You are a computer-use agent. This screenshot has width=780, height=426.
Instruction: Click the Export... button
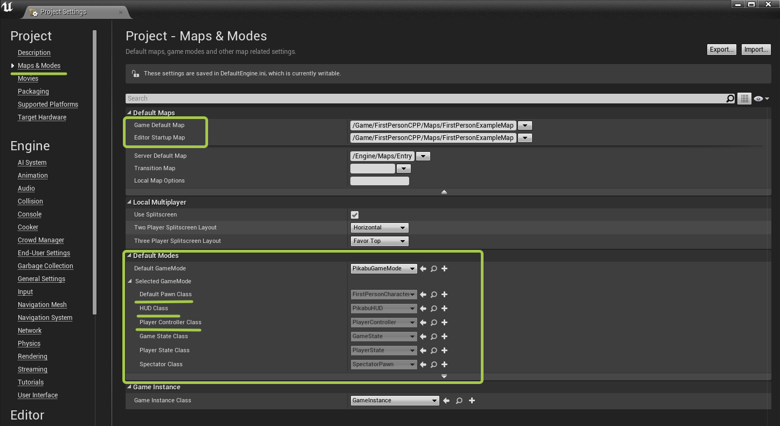coord(722,50)
